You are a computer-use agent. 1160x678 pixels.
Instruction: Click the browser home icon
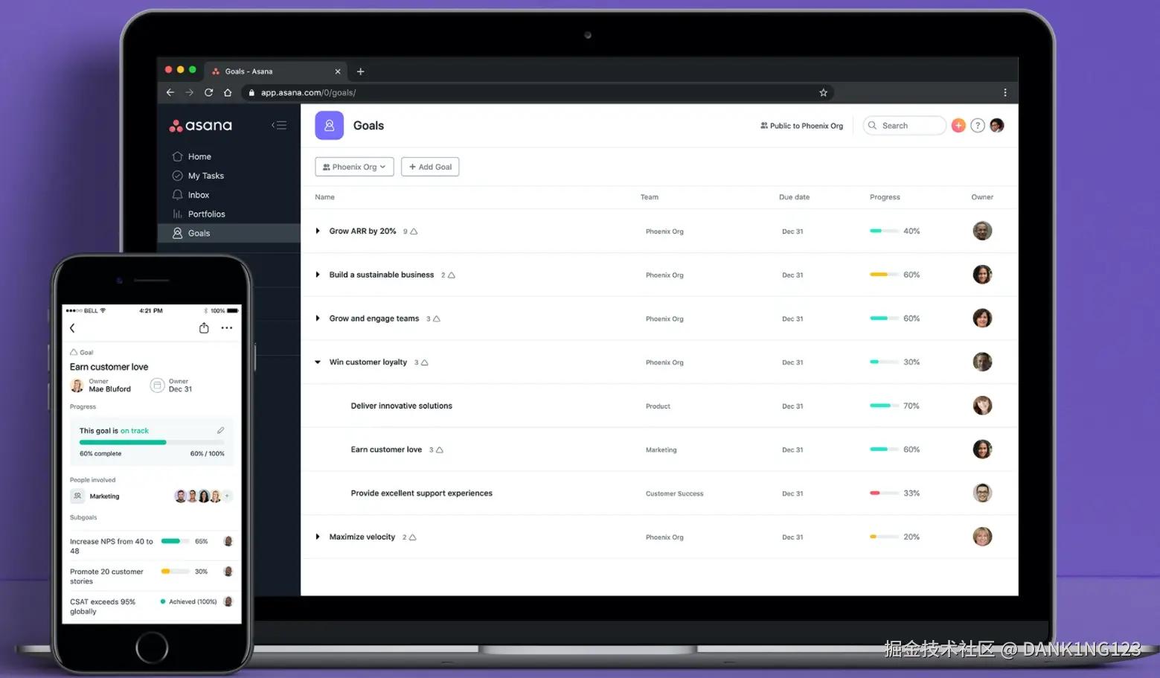(228, 92)
